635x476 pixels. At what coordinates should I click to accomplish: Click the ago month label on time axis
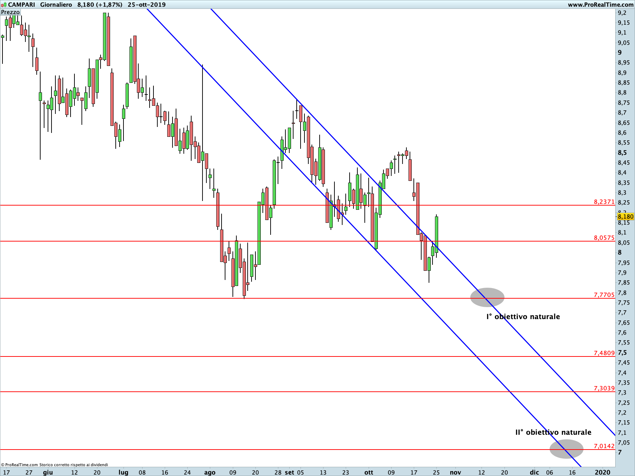(210, 472)
